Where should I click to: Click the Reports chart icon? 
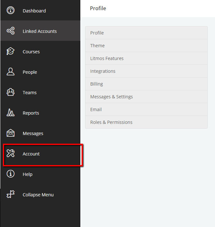[x=11, y=112]
